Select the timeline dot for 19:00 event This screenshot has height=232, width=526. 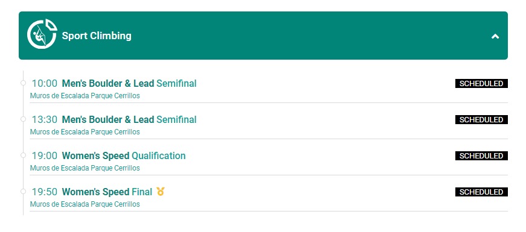(23, 155)
